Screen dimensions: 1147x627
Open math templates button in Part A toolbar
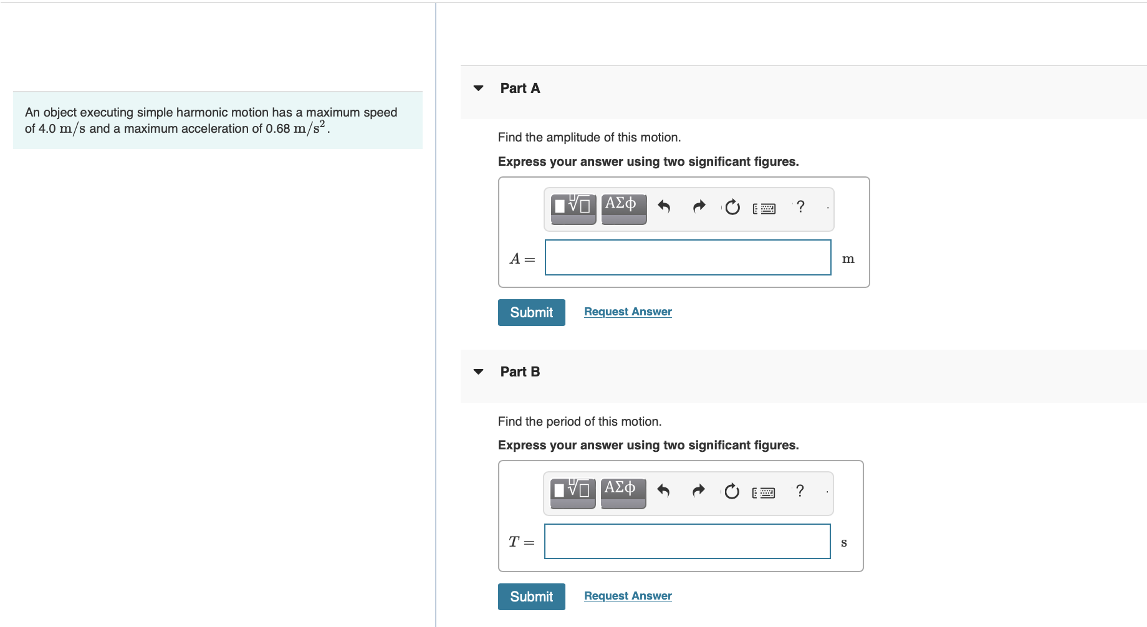pos(573,208)
